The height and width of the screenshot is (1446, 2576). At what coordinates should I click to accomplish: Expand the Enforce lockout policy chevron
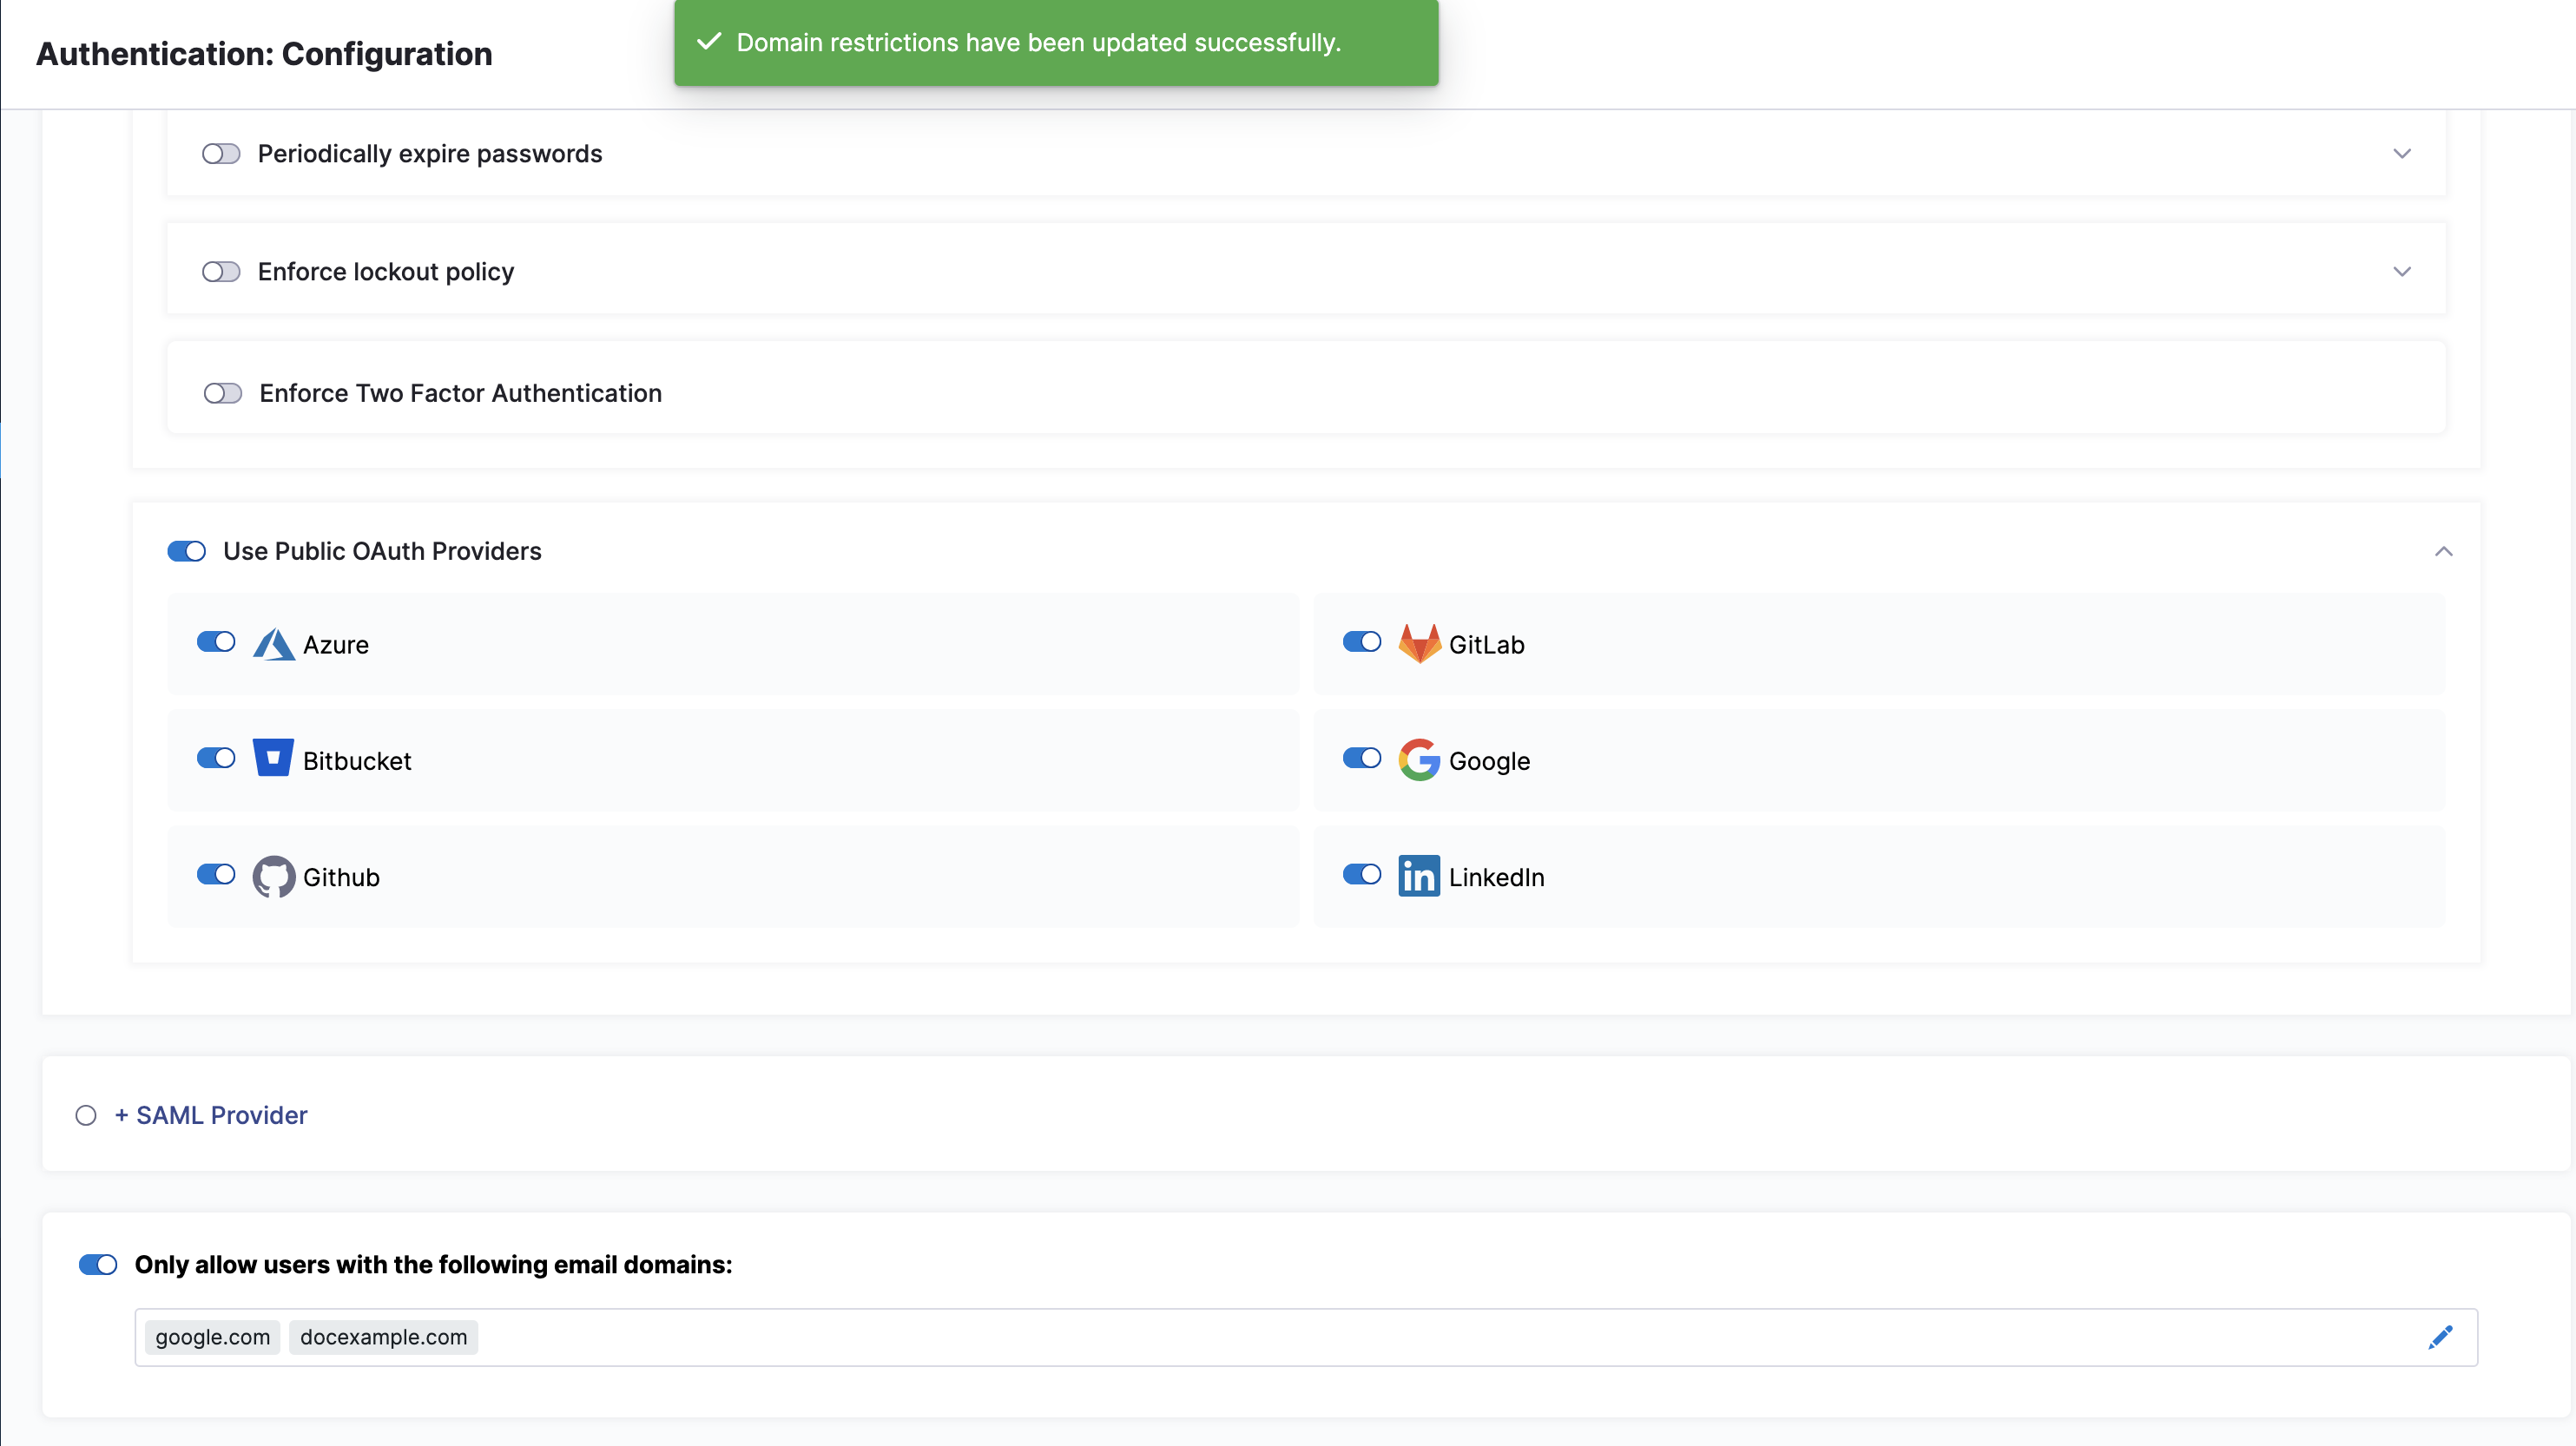2402,272
